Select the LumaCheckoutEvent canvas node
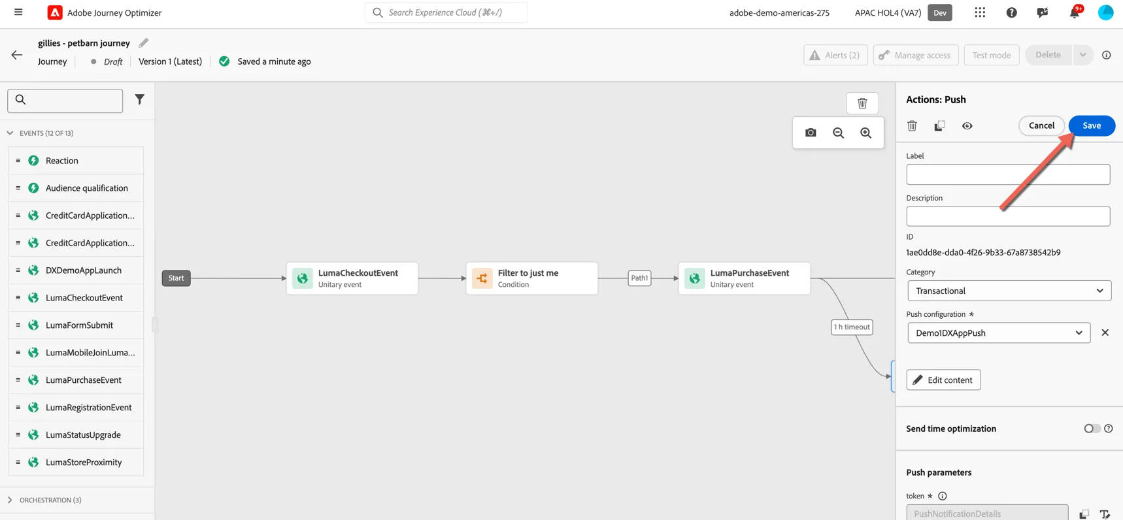The height and width of the screenshot is (520, 1123). (352, 278)
